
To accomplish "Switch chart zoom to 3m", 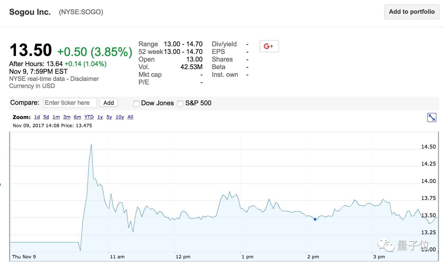I will coord(67,117).
